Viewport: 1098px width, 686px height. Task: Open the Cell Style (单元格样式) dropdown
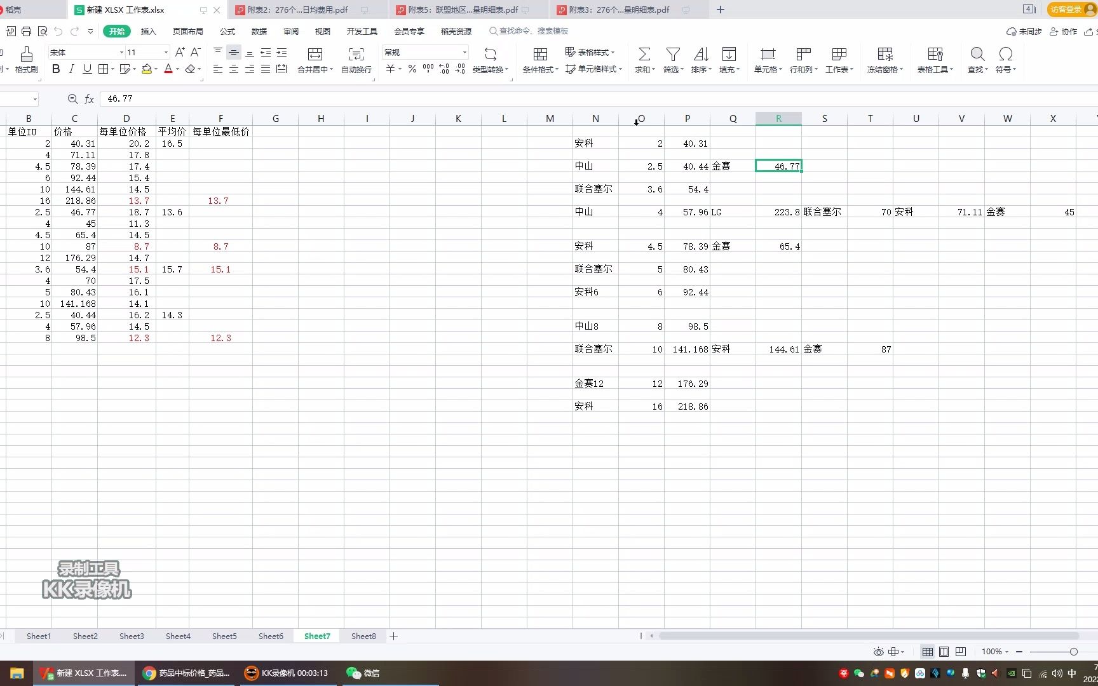(593, 69)
